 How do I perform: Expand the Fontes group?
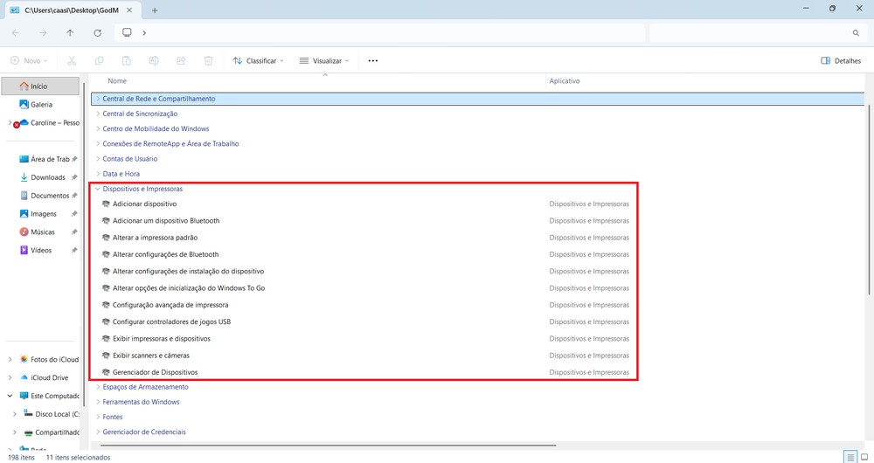[x=98, y=417]
